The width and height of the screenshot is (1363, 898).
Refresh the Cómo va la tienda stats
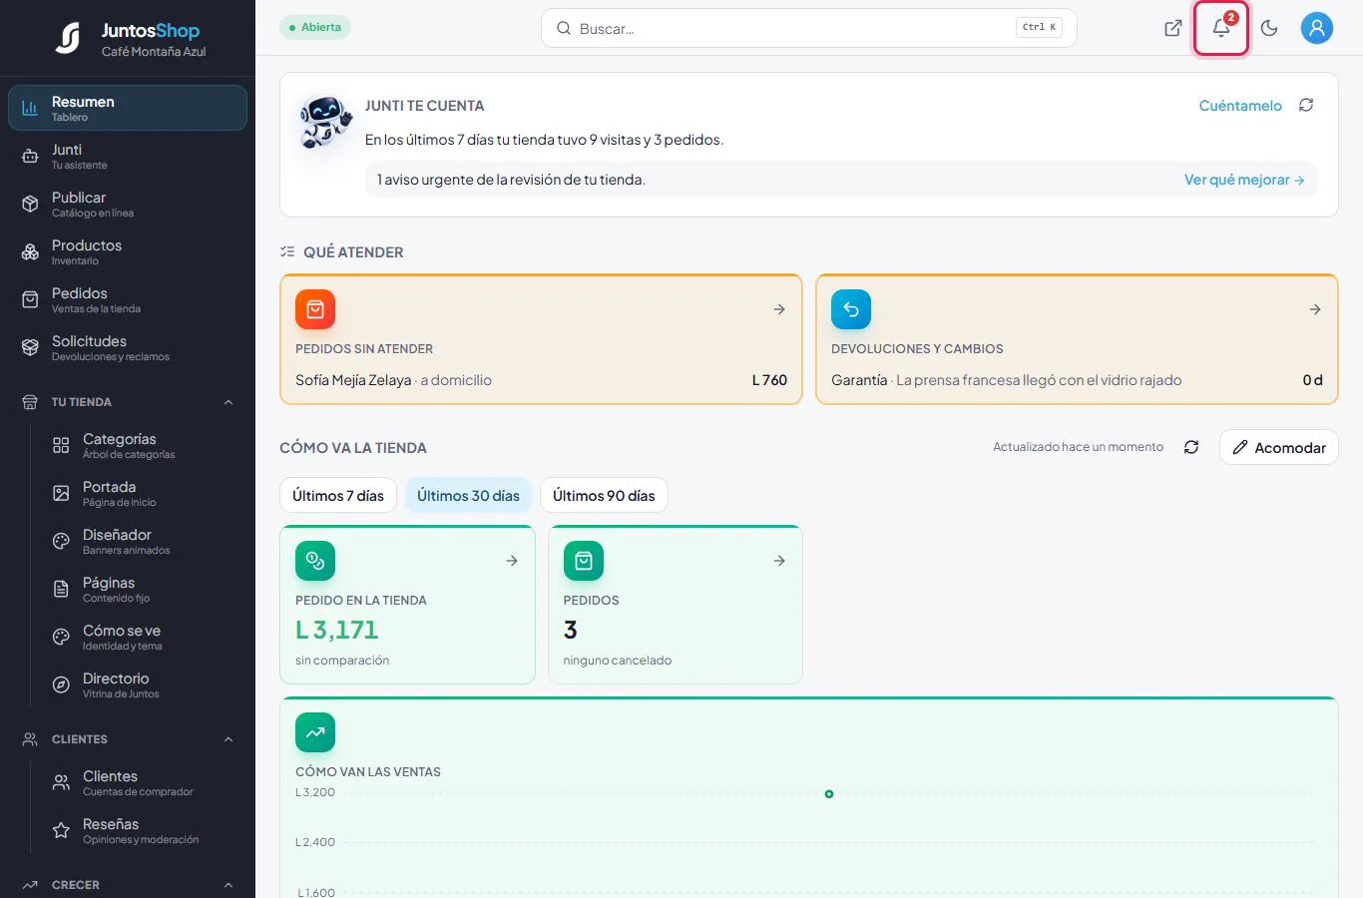pos(1191,447)
